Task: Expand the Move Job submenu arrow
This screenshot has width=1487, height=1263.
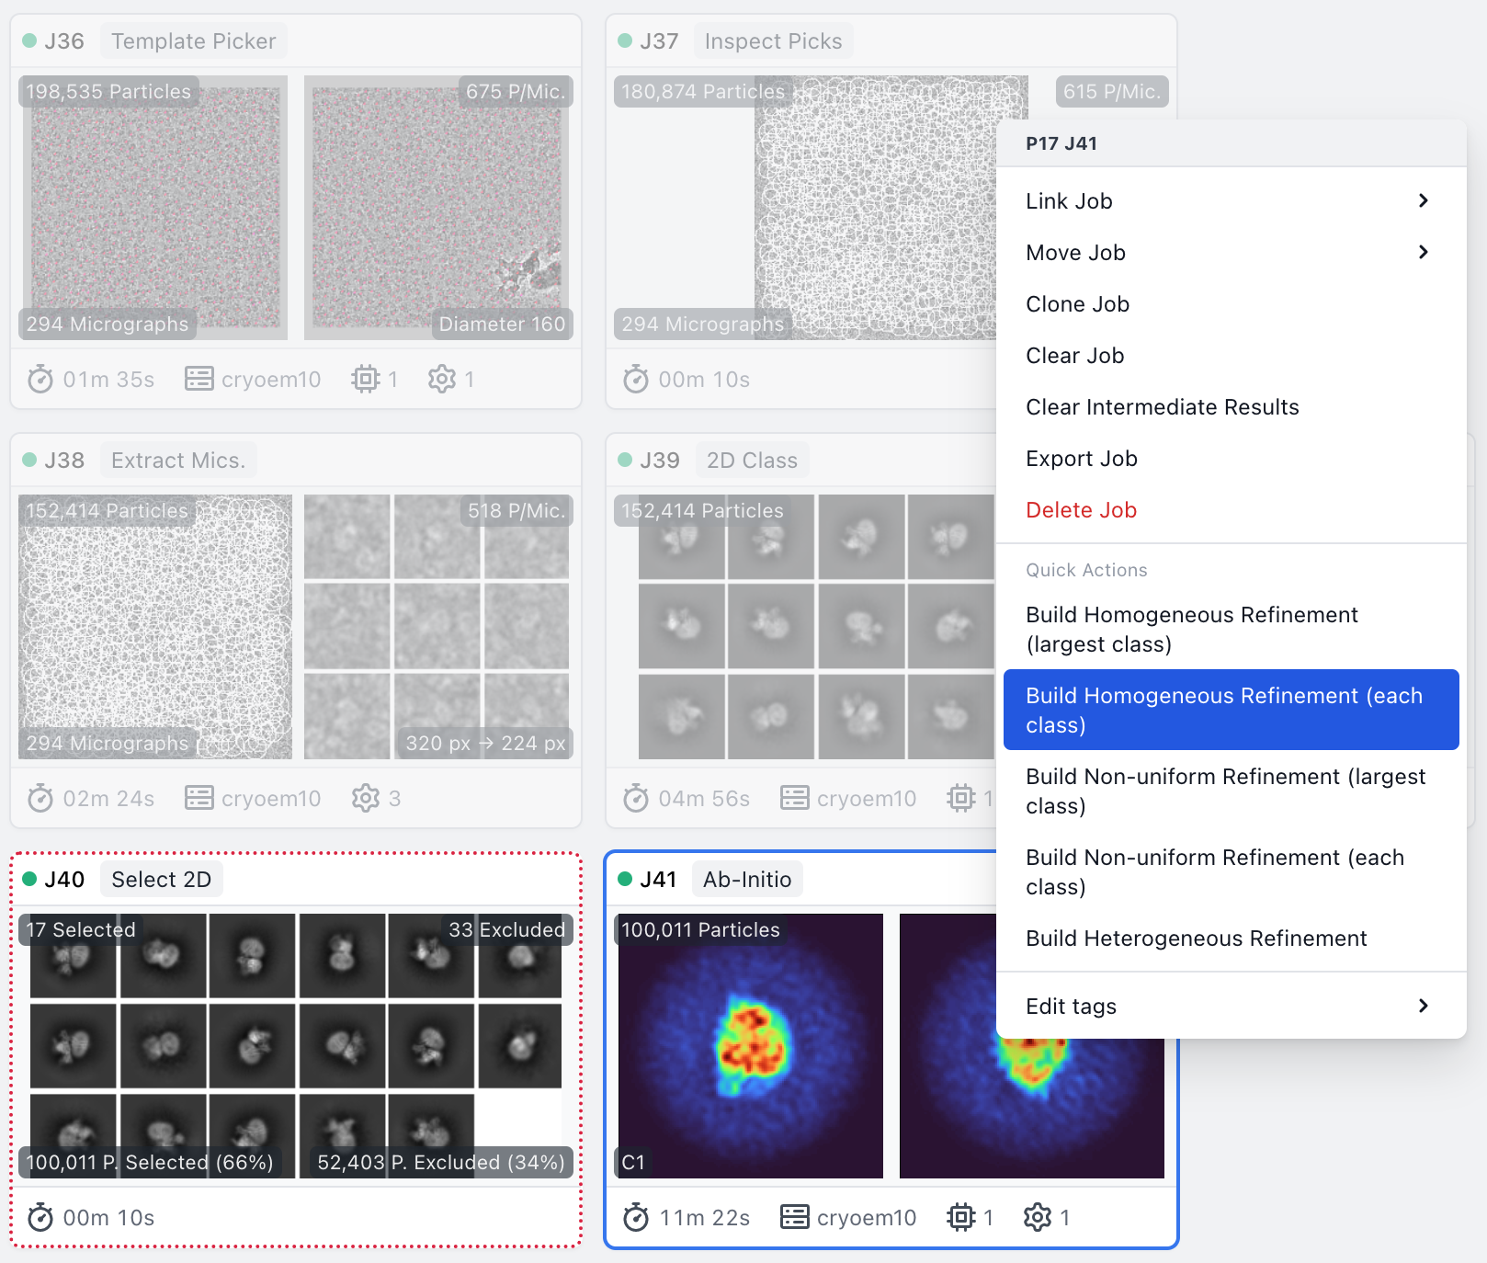Action: point(1423,253)
